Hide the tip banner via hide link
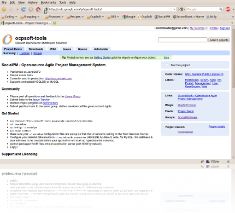This screenshot has width=235, height=213. tap(166, 57)
